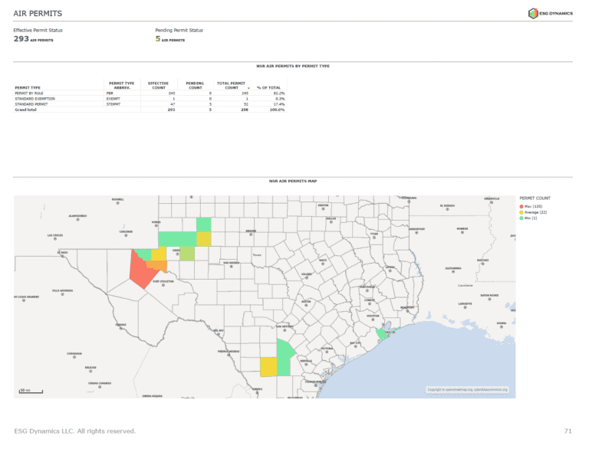Click the Las Cruces city marker
This screenshot has height=449, width=589.
55,239
